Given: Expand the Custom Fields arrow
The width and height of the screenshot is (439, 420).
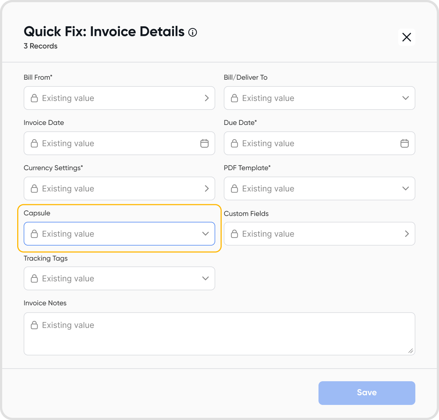Looking at the screenshot, I should click(407, 234).
